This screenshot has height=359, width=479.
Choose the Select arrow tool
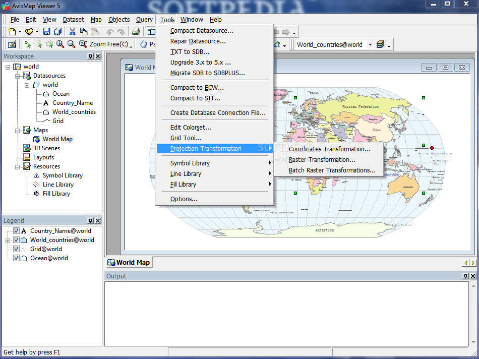coord(28,44)
